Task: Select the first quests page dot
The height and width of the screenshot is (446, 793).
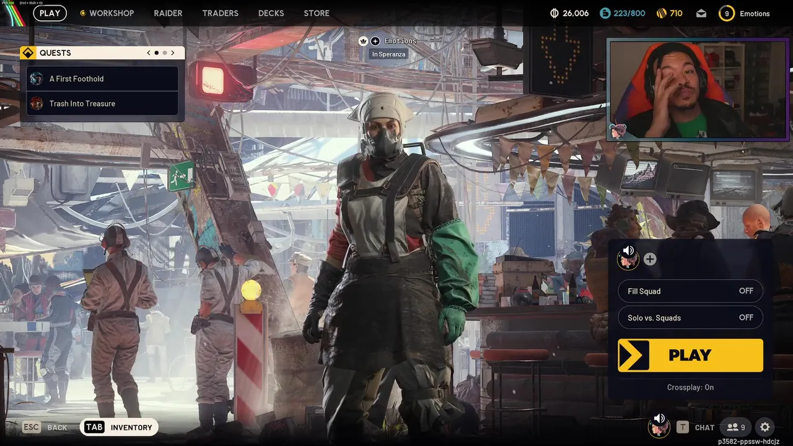Action: pos(156,53)
